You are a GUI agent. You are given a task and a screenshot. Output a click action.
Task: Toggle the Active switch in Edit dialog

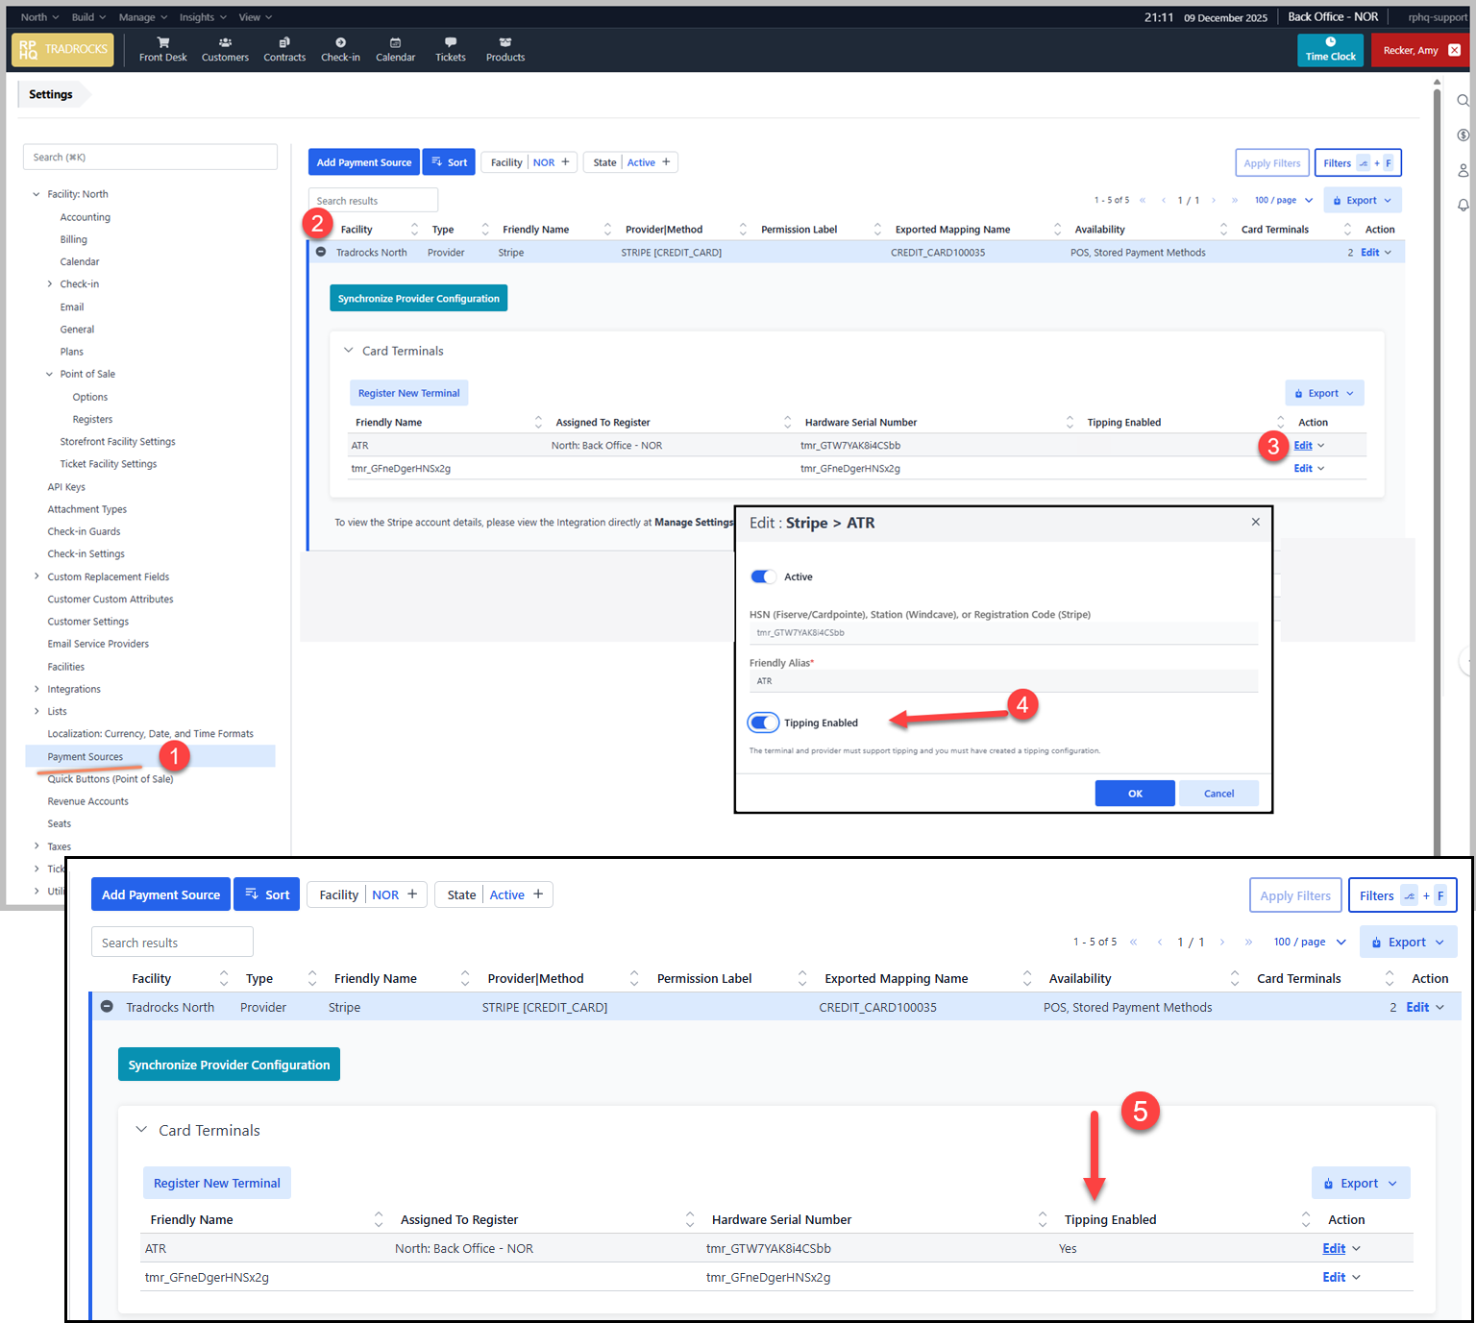[763, 576]
